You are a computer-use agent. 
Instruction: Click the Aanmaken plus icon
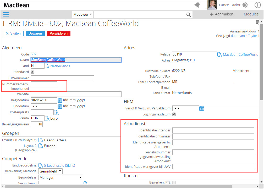pos(211,14)
